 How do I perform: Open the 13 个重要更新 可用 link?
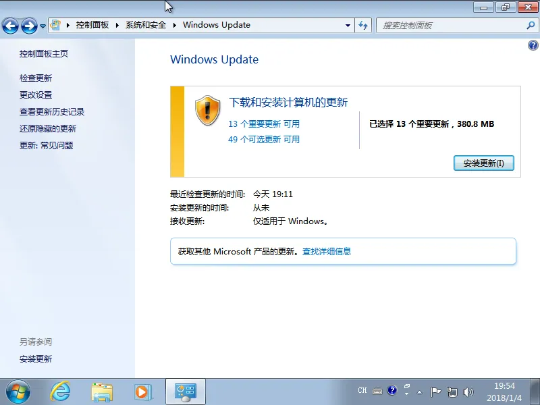point(264,124)
